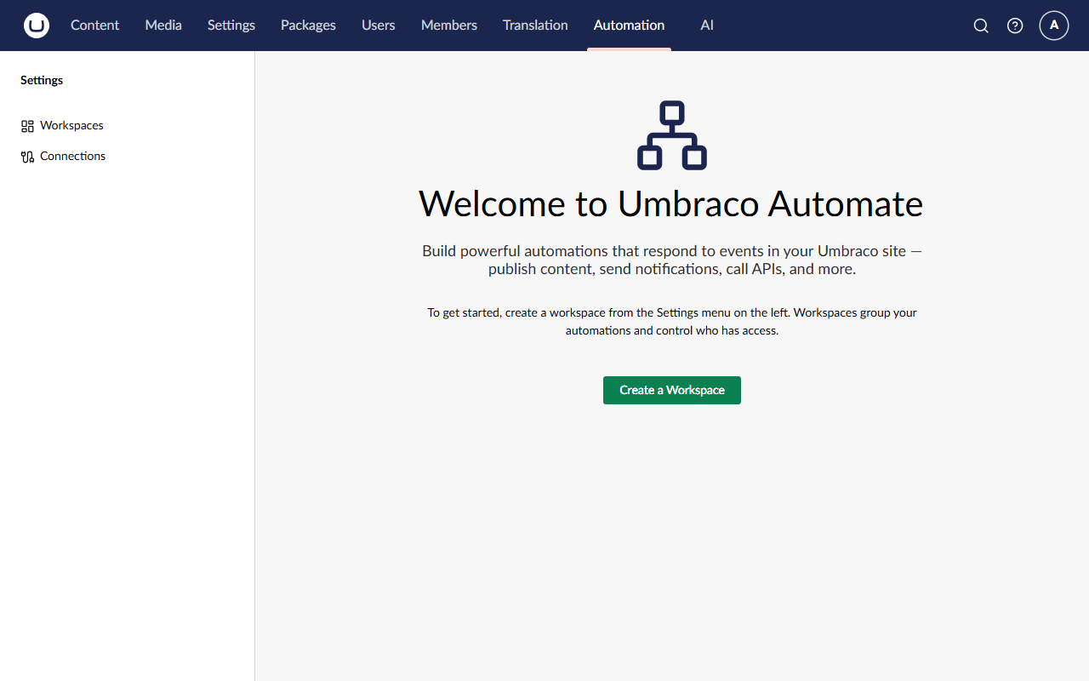This screenshot has height=681, width=1089.
Task: Click the "Welcome to Umbraco Automate" heading
Action: [671, 203]
